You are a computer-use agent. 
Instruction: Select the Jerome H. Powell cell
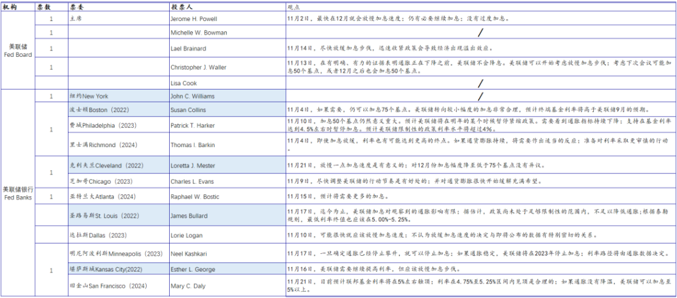227,19
